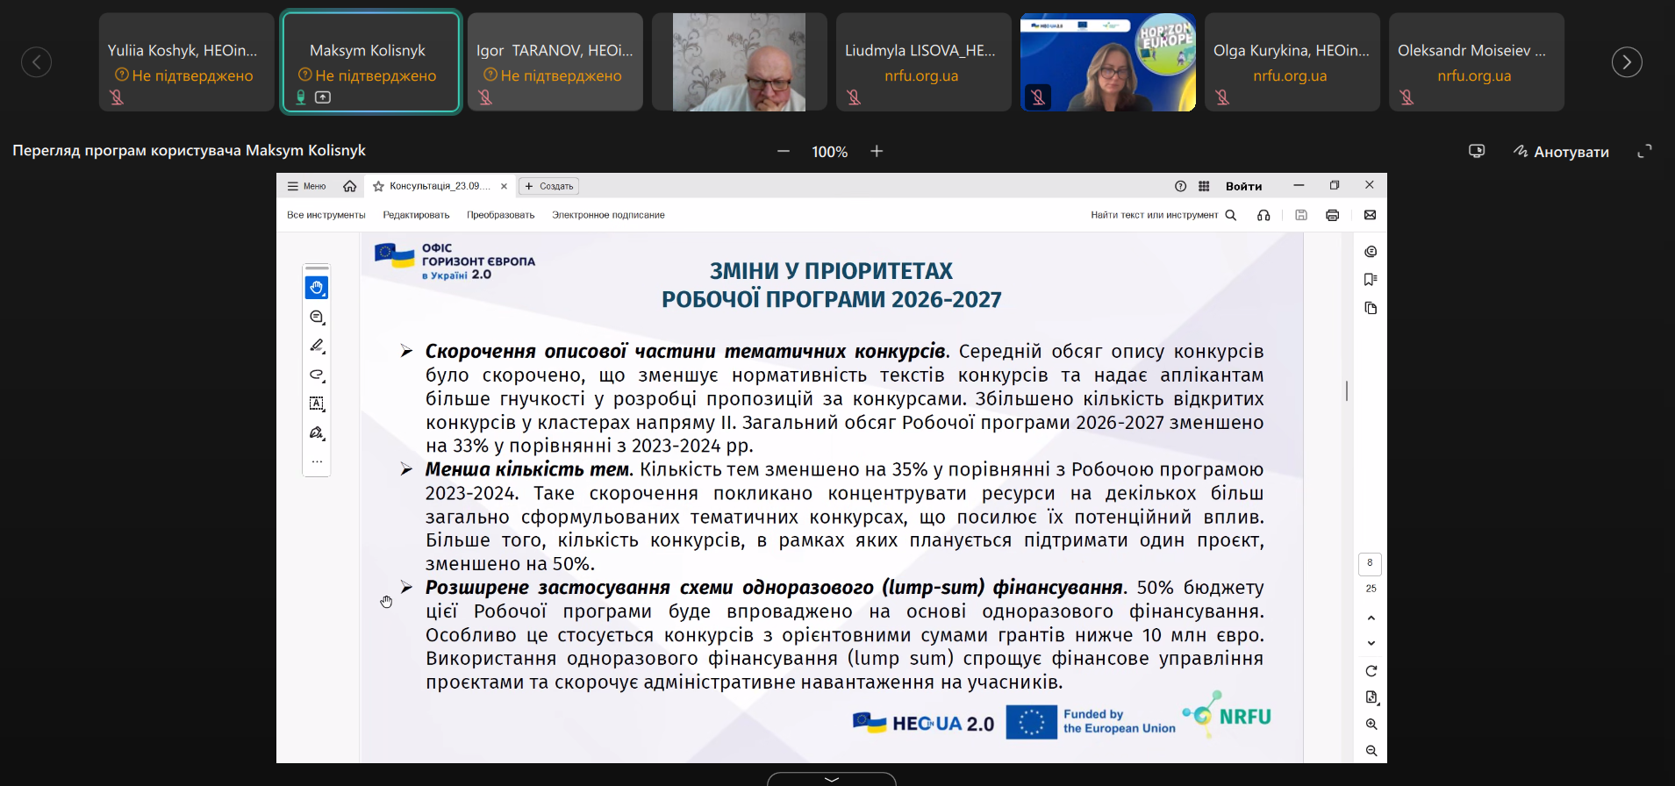
Task: Zoom out with the magnifier minus icon
Action: (1371, 751)
